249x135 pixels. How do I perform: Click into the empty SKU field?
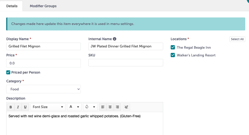tap(126, 63)
